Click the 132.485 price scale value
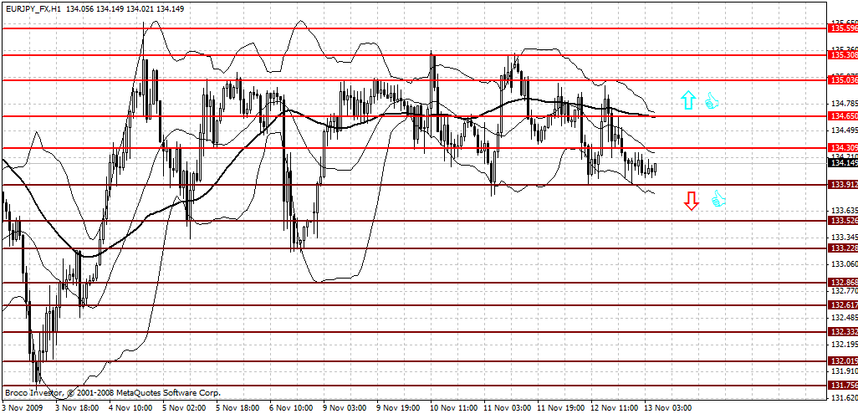The image size is (858, 414). tap(845, 318)
